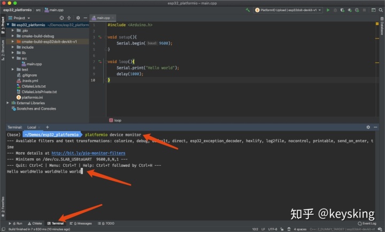Click tool windows toggle in bottom-left corner
Viewport: 385px width, 232px height.
pos(3,229)
